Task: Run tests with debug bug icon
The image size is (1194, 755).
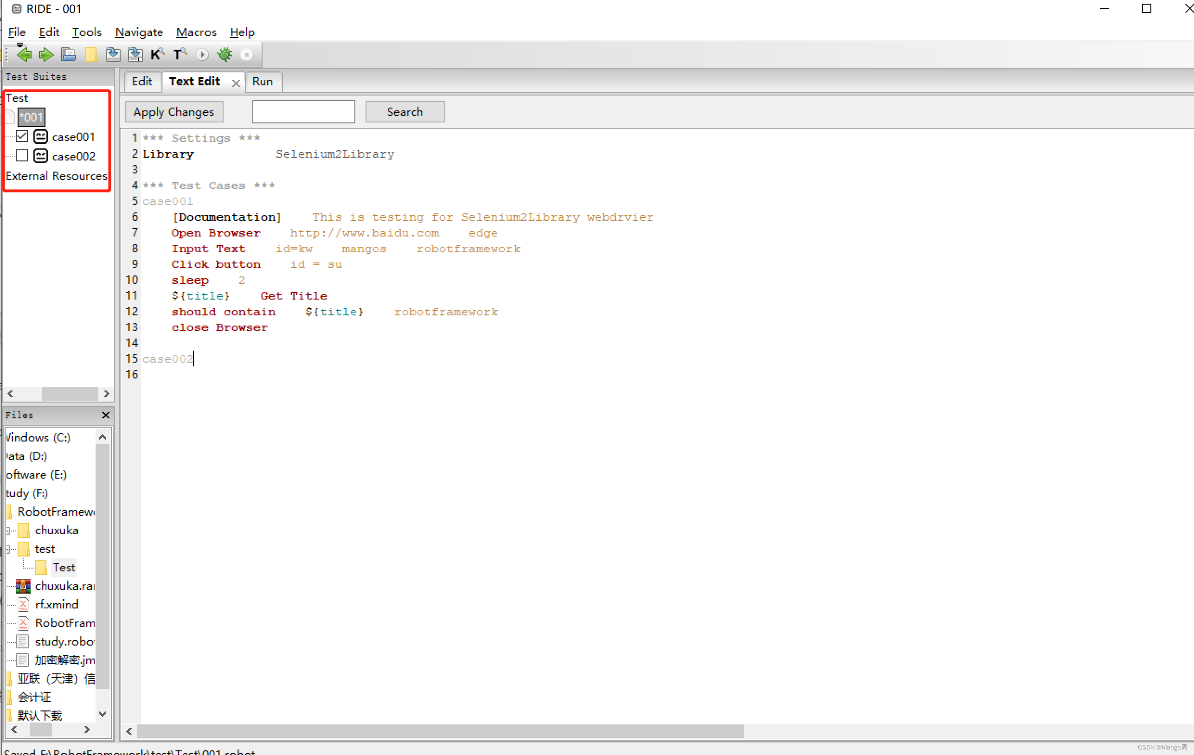Action: click(225, 55)
